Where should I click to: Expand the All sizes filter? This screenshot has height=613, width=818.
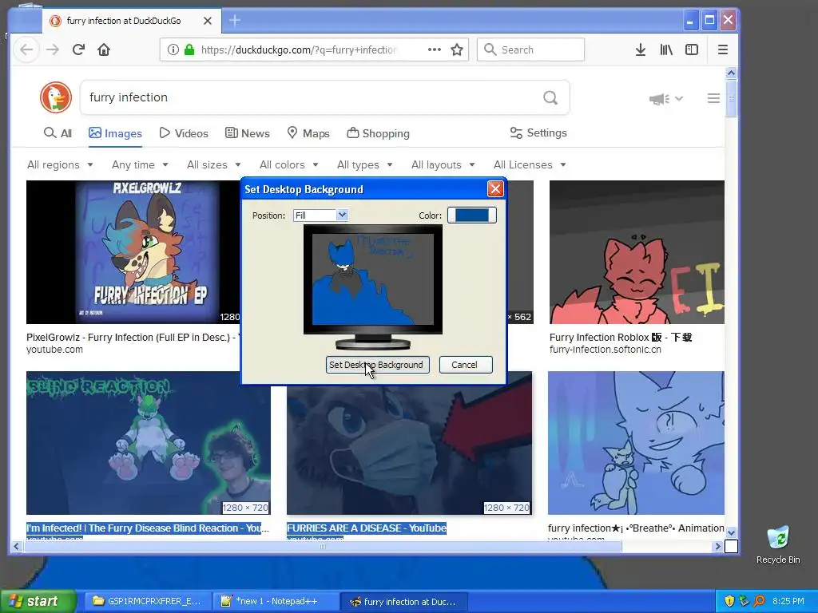(x=214, y=164)
